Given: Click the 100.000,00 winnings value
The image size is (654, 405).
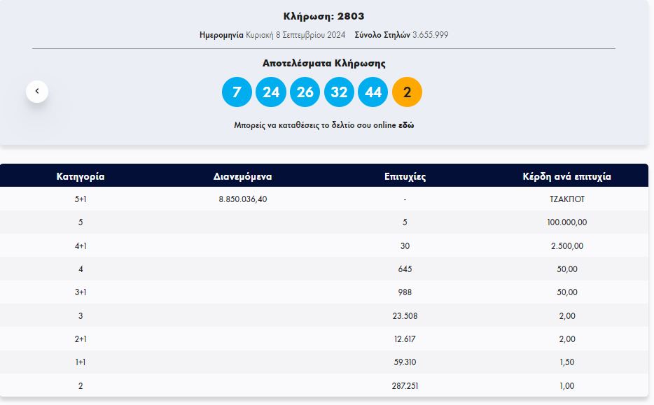Looking at the screenshot, I should click(566, 222).
